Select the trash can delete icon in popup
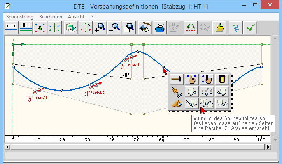 click(x=221, y=79)
